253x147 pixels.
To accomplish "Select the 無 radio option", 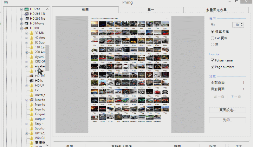I will pos(213,45).
